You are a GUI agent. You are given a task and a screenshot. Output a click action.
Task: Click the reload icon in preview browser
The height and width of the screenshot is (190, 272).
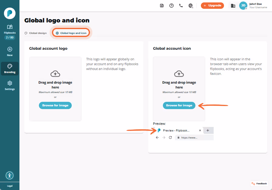tap(170, 138)
